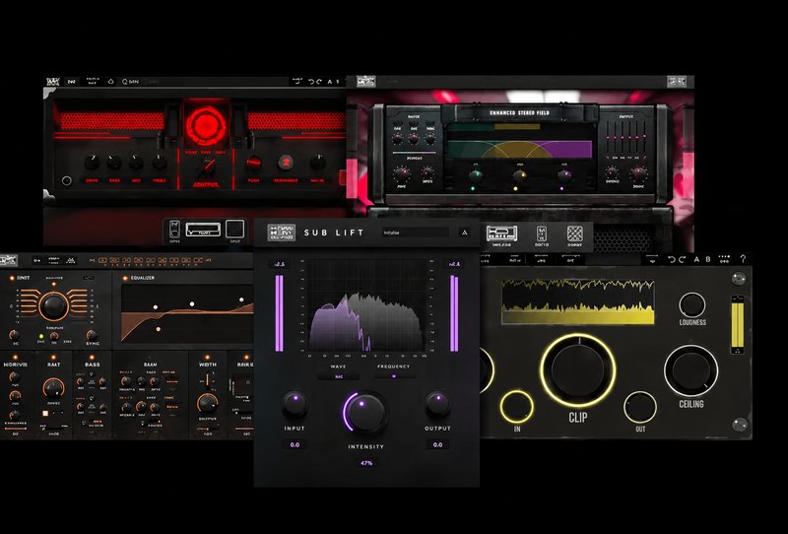Click the first output fader in the stereo field plugin
The width and height of the screenshot is (788, 534).
tap(609, 138)
